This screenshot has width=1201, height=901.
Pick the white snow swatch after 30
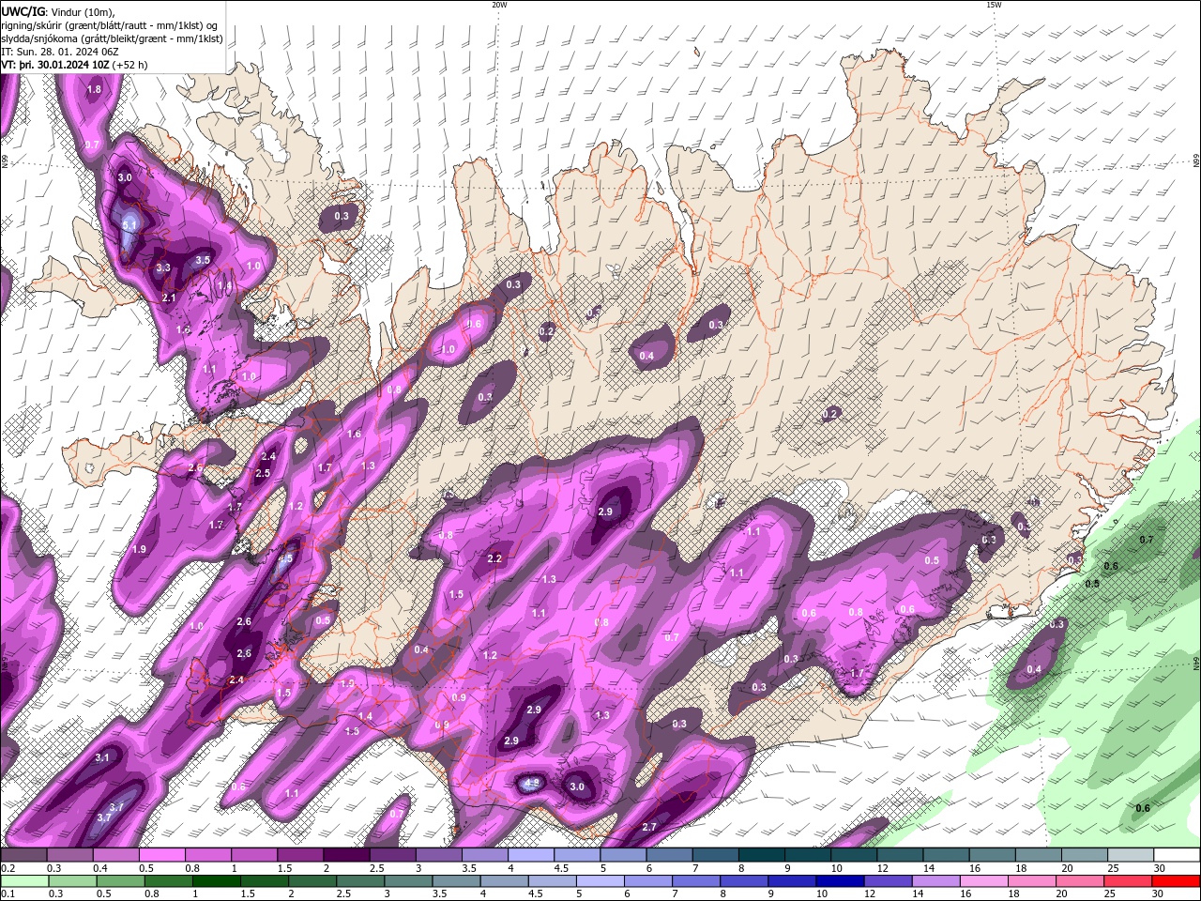[1175, 855]
